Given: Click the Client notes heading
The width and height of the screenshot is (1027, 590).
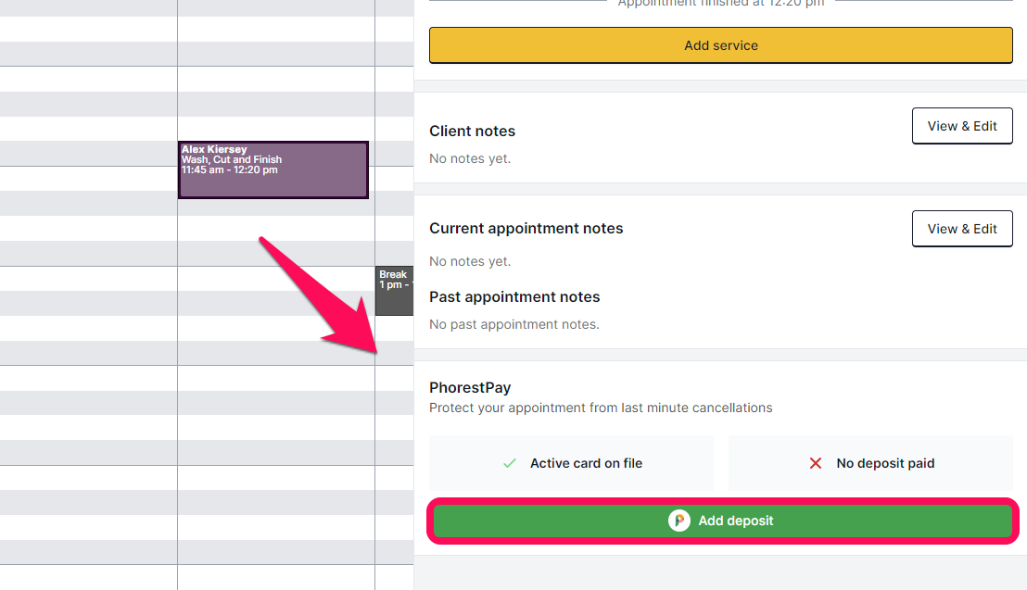Looking at the screenshot, I should [x=472, y=131].
